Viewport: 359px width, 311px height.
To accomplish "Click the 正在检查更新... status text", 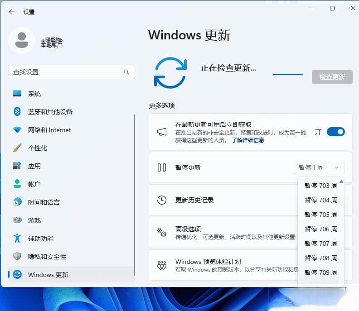I will point(228,68).
